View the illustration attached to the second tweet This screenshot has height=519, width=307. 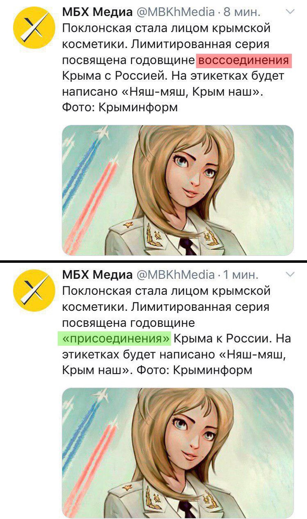pos(178,452)
